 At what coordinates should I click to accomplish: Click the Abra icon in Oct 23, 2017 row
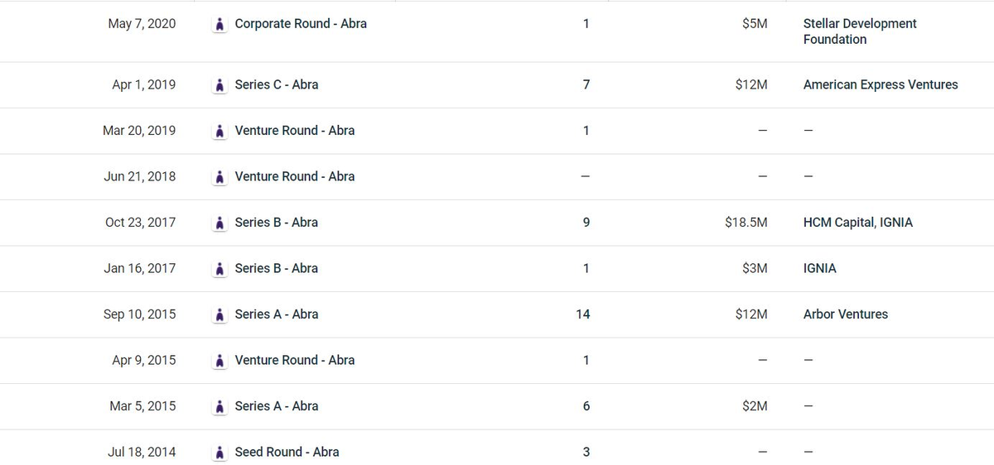pyautogui.click(x=220, y=223)
